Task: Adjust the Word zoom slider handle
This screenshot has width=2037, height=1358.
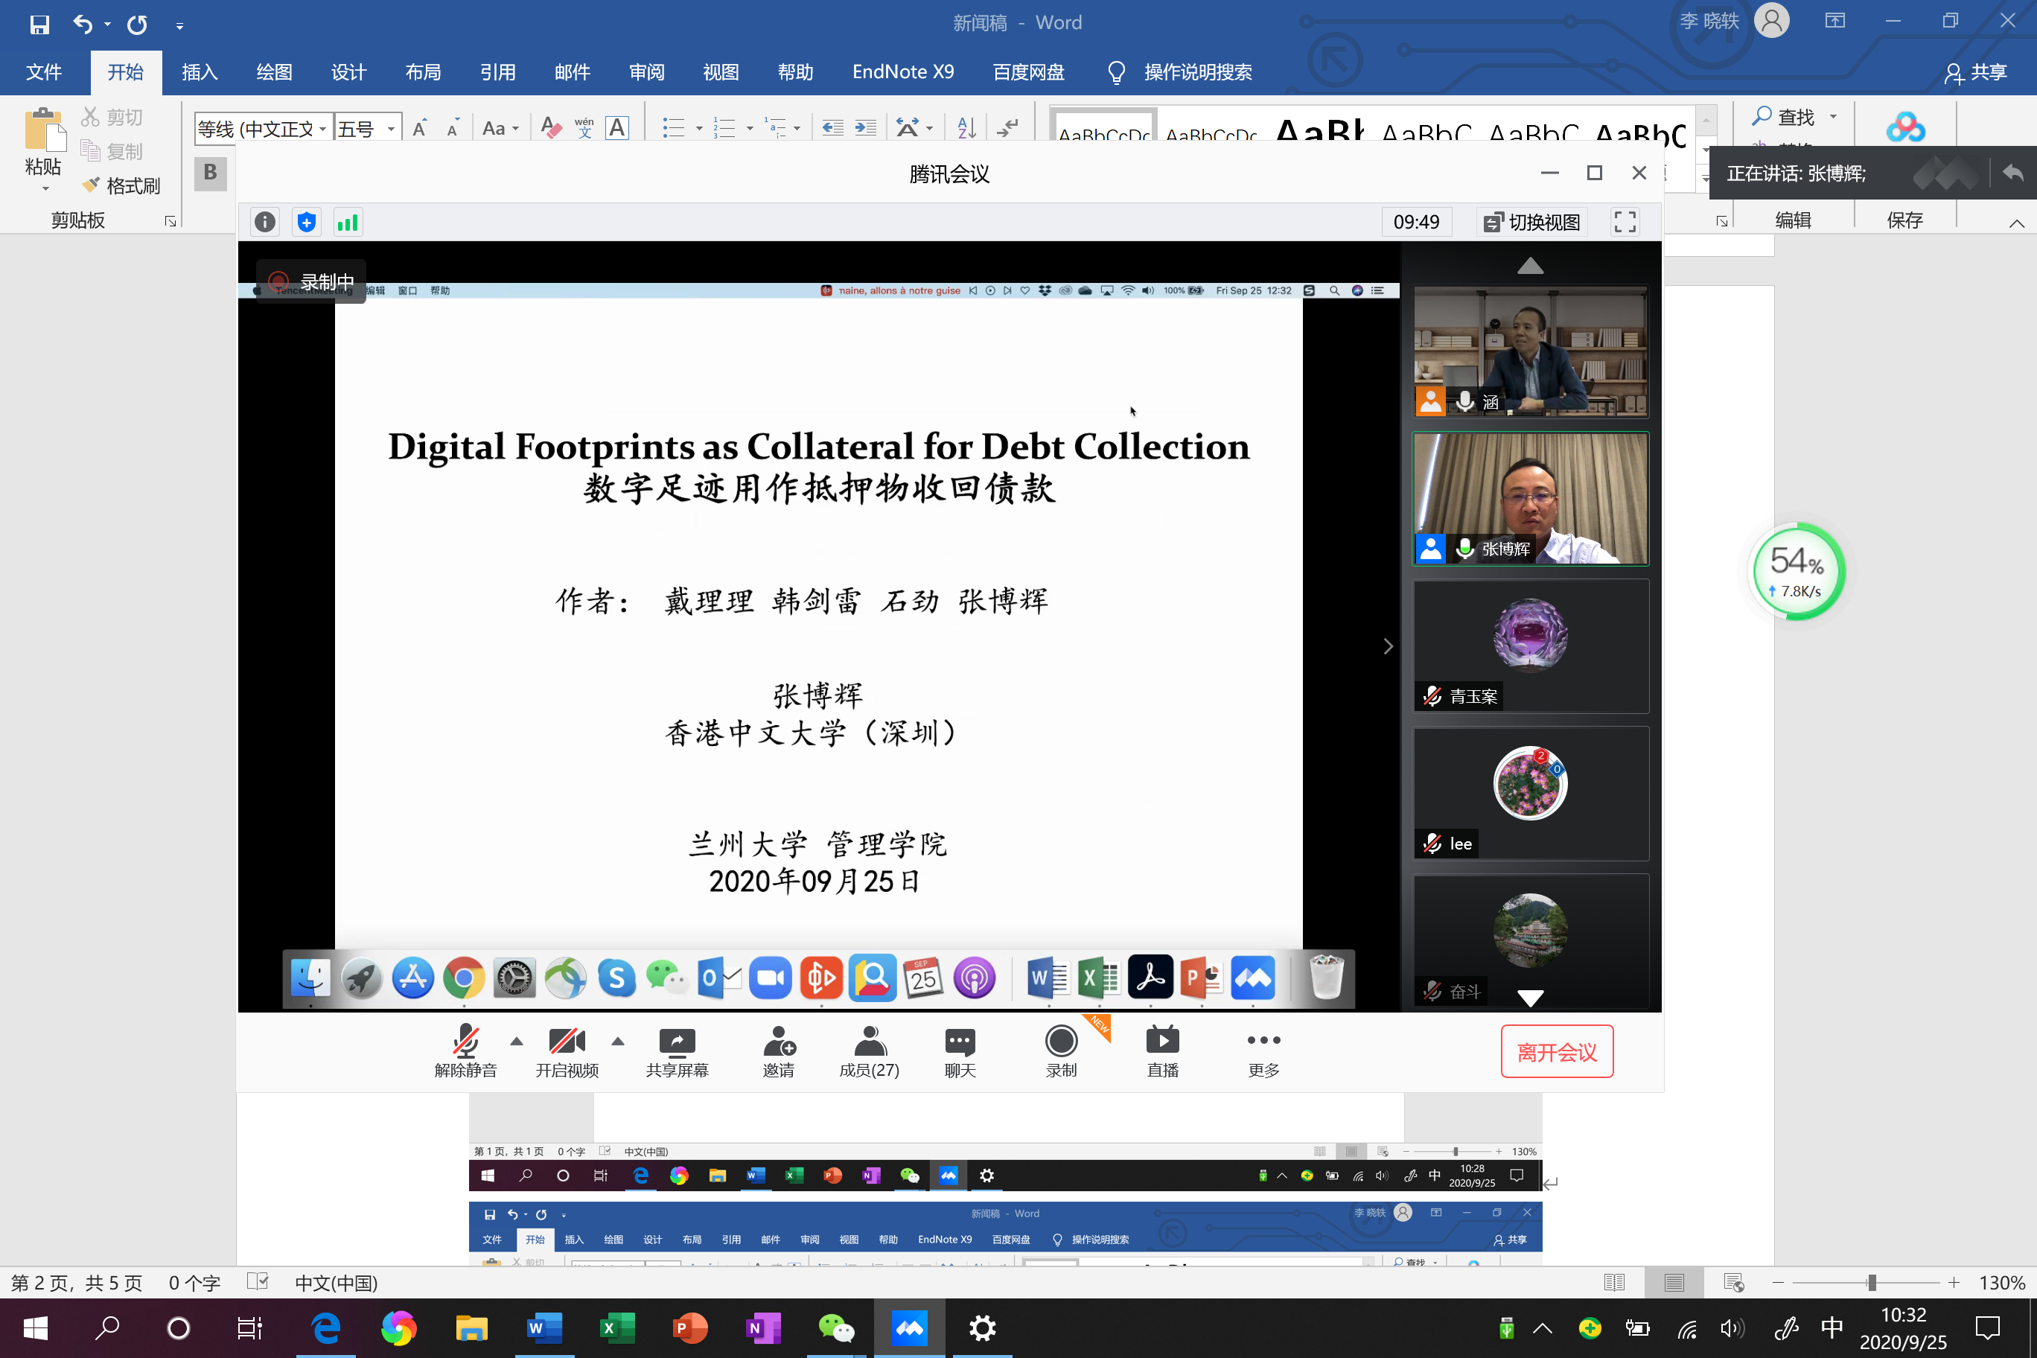Action: 1872,1283
